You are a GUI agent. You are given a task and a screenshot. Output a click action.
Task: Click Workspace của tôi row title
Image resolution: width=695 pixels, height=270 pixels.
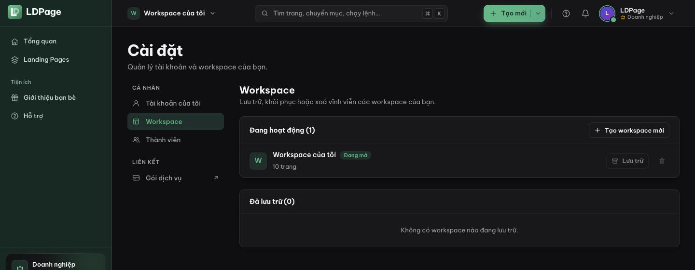(304, 155)
